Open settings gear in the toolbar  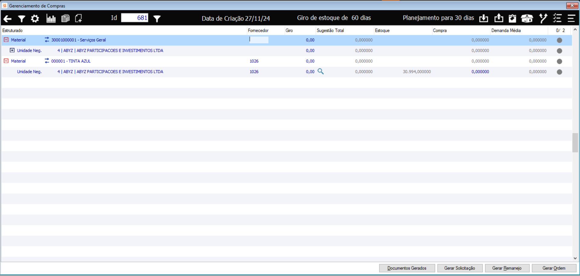(35, 19)
